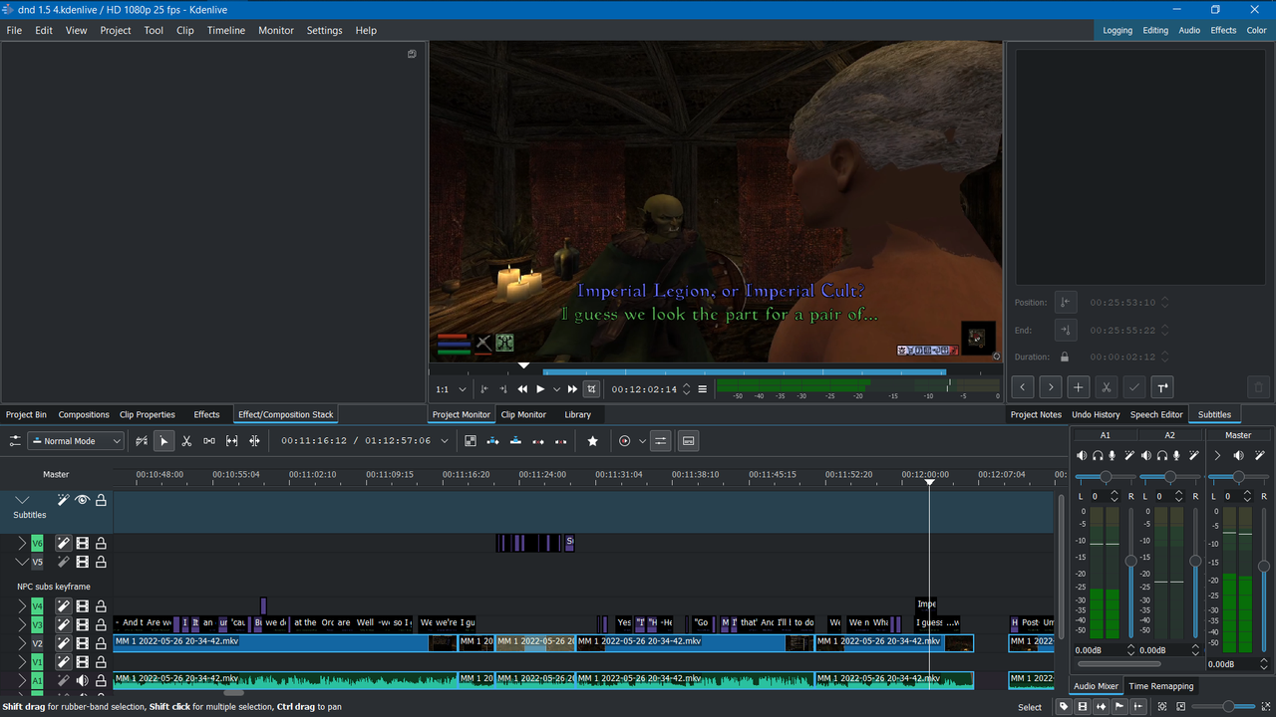
Task: Click the Ripple tool icon
Action: click(x=255, y=441)
